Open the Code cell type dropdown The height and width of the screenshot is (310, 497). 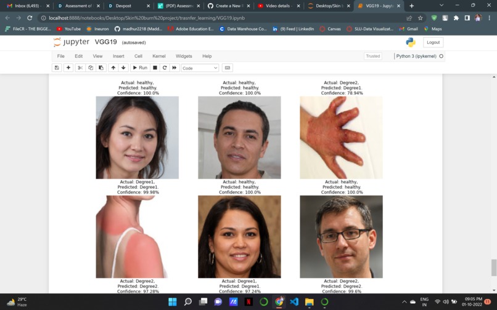click(x=200, y=68)
